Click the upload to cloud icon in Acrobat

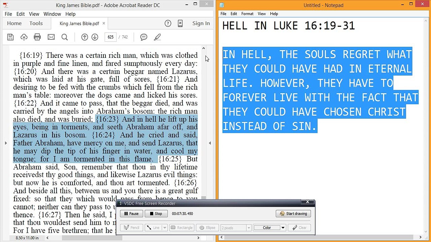point(24,37)
